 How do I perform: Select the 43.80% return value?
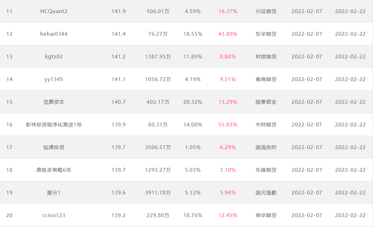228,34
